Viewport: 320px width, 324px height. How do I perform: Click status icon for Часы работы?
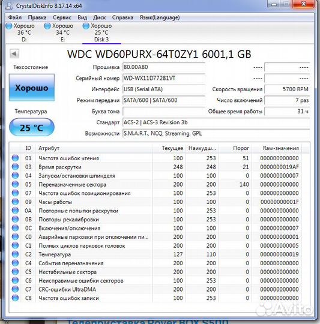coord(15,202)
